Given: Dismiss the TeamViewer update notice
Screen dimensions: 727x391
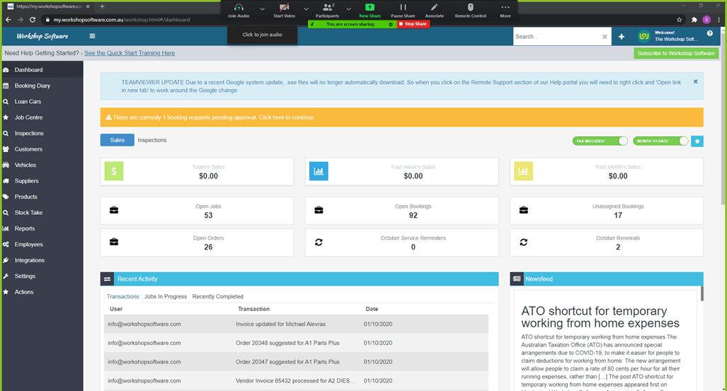Looking at the screenshot, I should click(695, 81).
